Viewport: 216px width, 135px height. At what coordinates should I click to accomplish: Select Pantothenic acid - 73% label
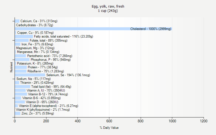click(50, 56)
